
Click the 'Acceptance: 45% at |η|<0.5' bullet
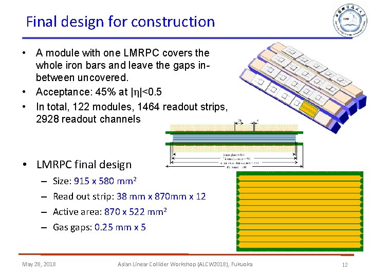[x=99, y=92]
